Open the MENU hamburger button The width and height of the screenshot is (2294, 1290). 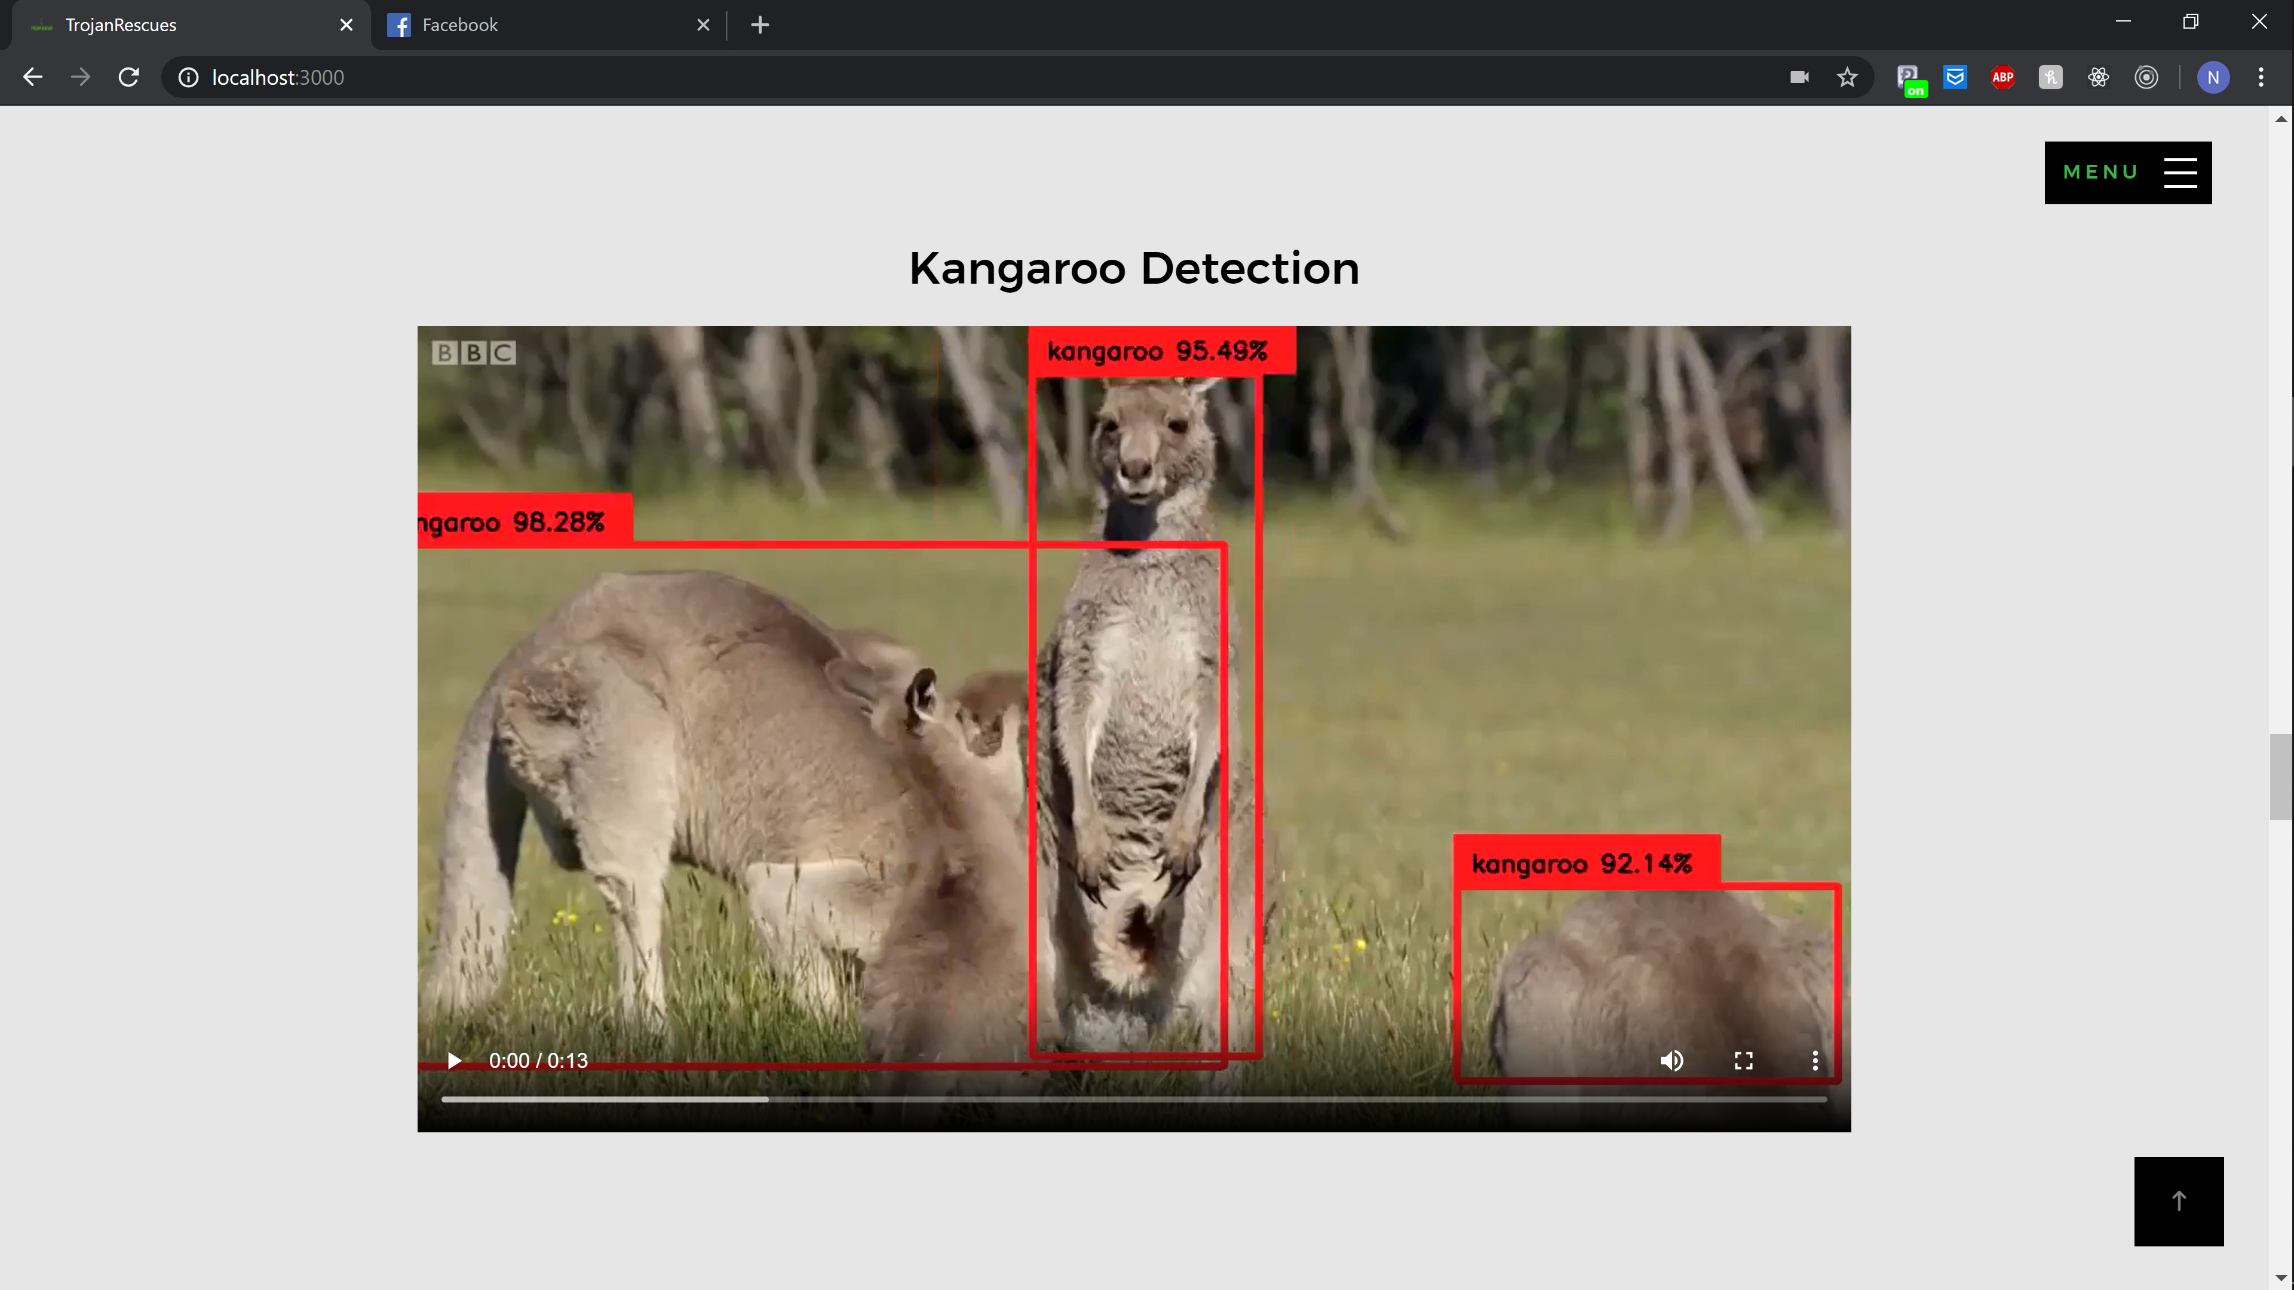[x=2127, y=173]
